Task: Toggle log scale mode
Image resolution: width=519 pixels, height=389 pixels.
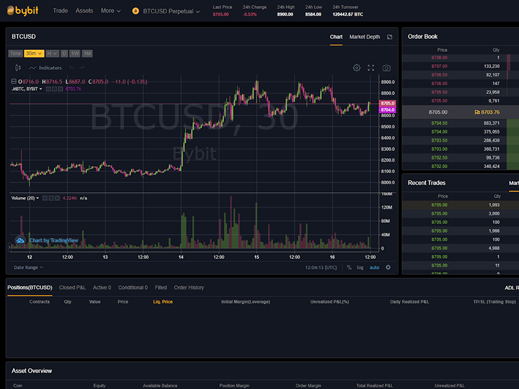Action: pyautogui.click(x=360, y=267)
